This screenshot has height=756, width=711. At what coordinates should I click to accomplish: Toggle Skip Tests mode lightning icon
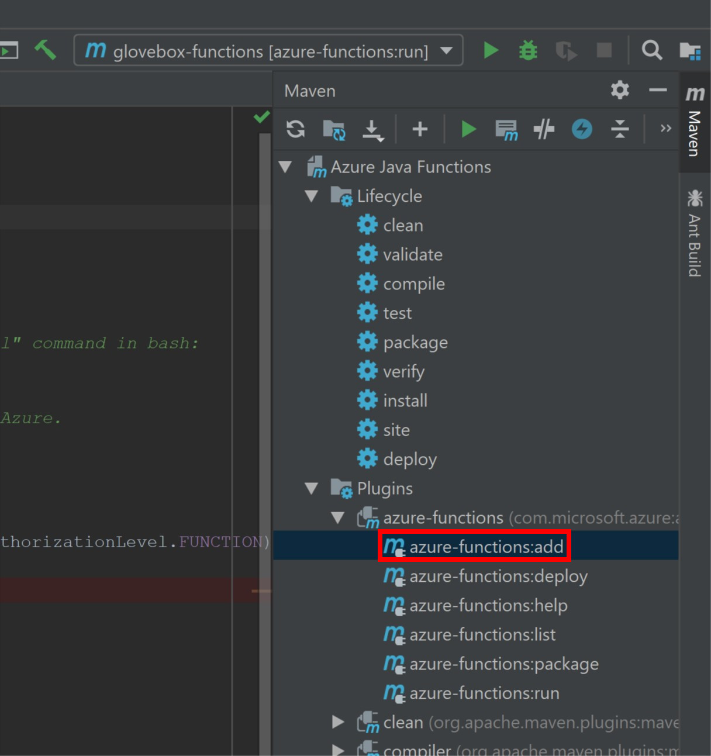pyautogui.click(x=582, y=129)
